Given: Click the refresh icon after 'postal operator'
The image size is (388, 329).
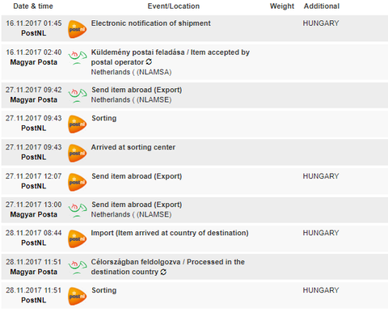Looking at the screenshot, I should [x=149, y=62].
